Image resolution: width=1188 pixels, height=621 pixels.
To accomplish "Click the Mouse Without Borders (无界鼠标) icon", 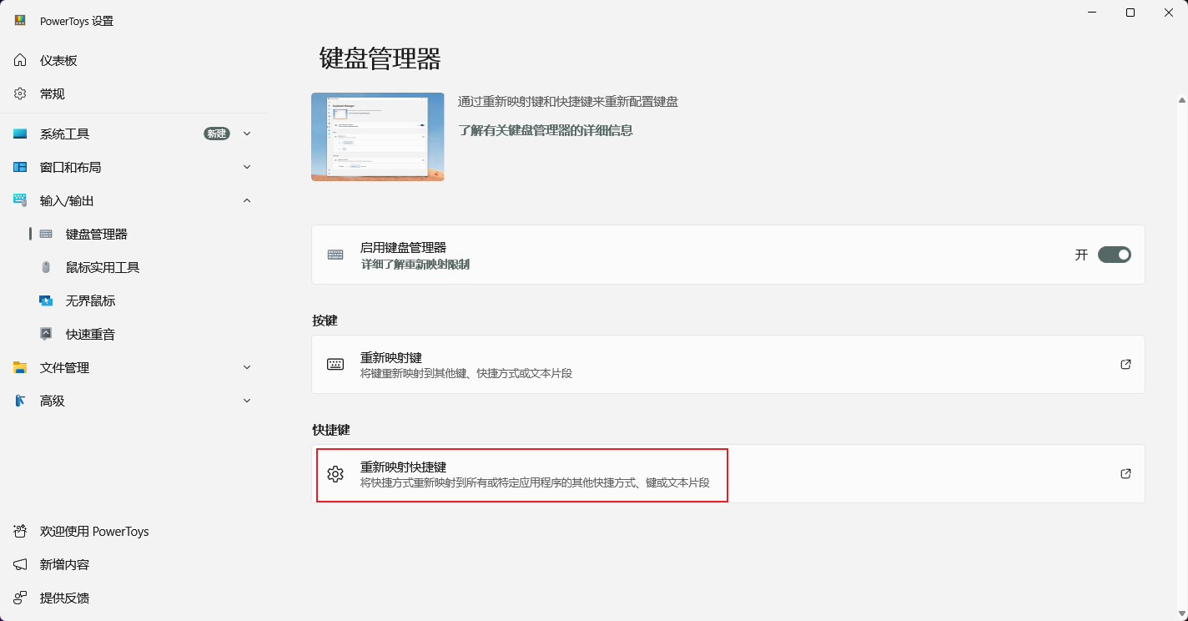I will point(46,300).
